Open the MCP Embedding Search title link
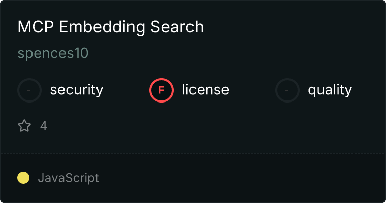 click(x=111, y=27)
